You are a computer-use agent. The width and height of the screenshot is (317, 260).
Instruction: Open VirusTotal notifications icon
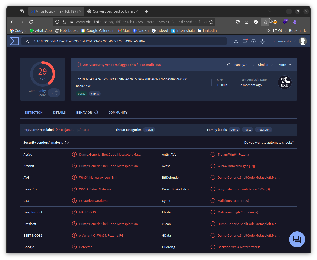click(x=245, y=41)
